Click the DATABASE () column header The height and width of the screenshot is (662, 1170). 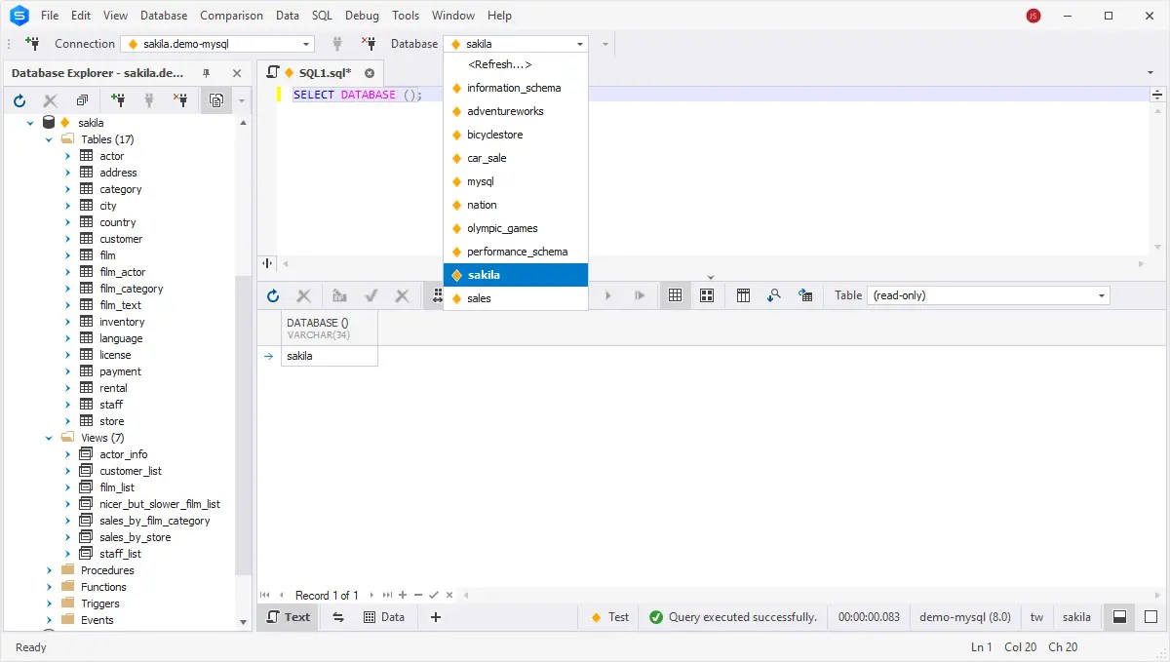(330, 329)
